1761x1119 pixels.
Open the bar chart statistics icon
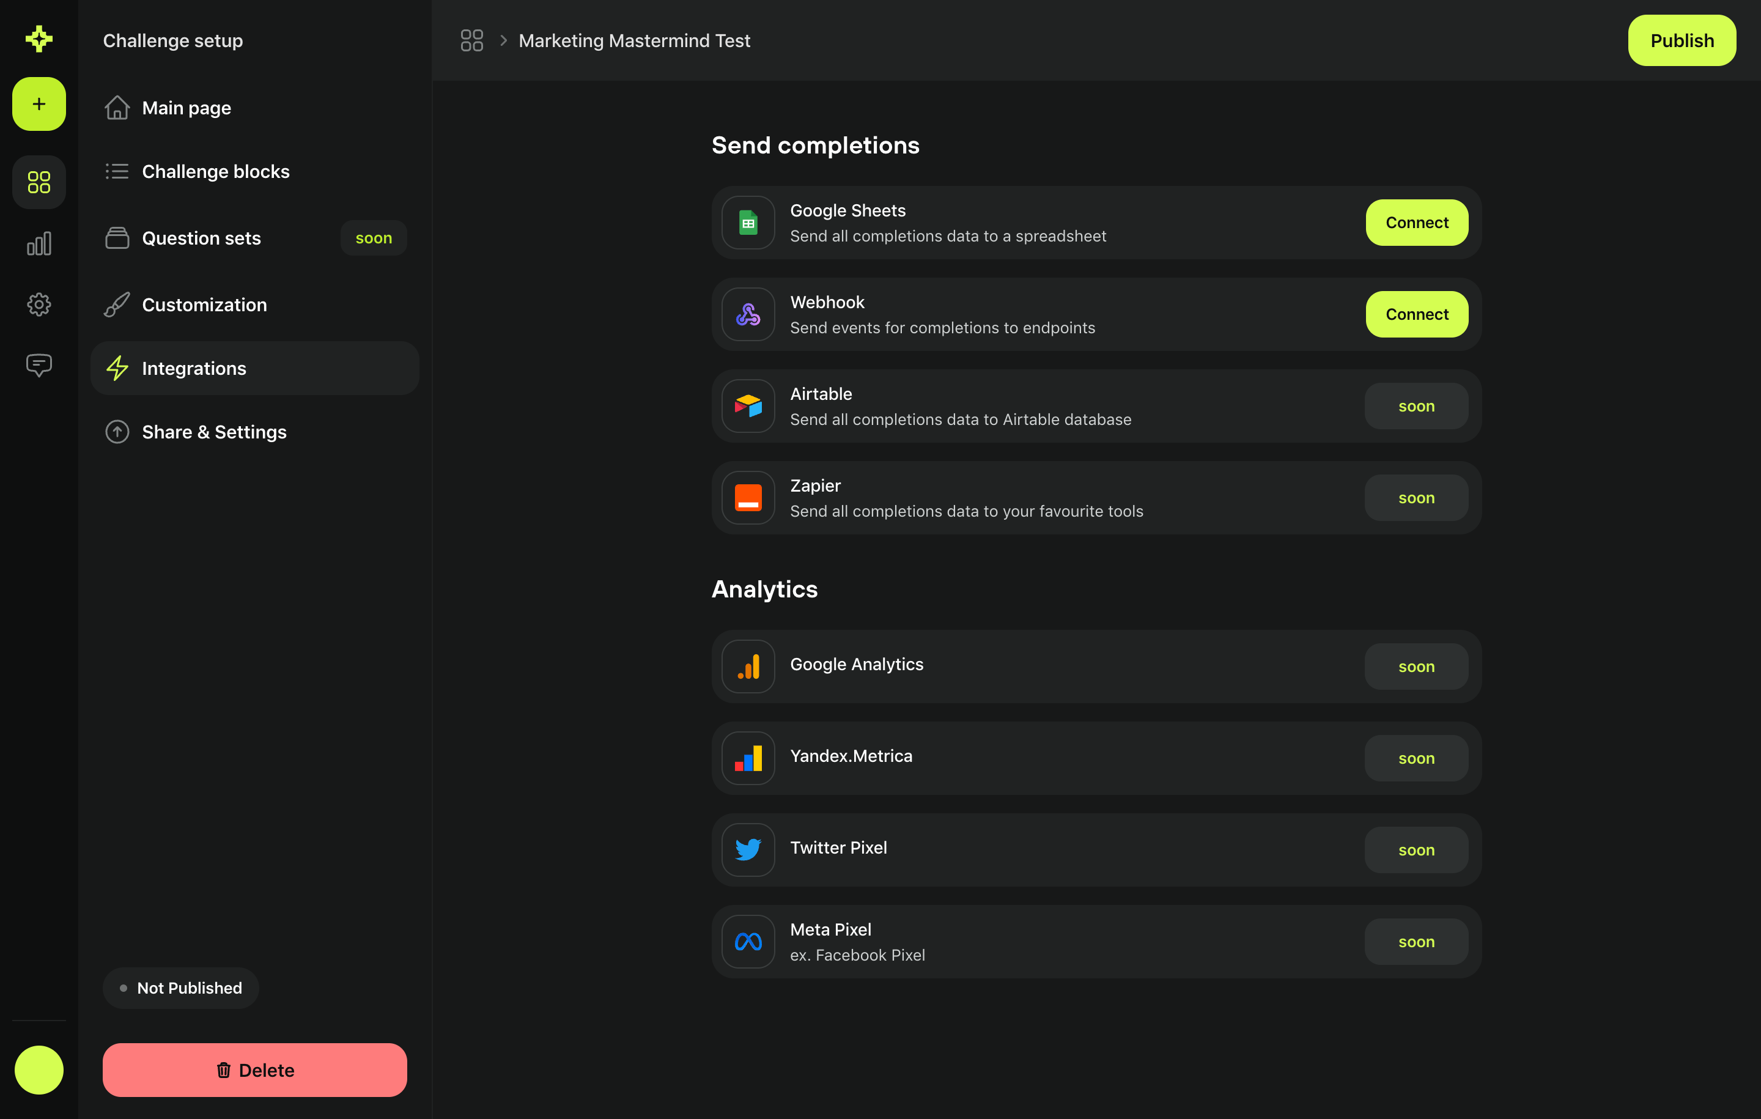39,243
